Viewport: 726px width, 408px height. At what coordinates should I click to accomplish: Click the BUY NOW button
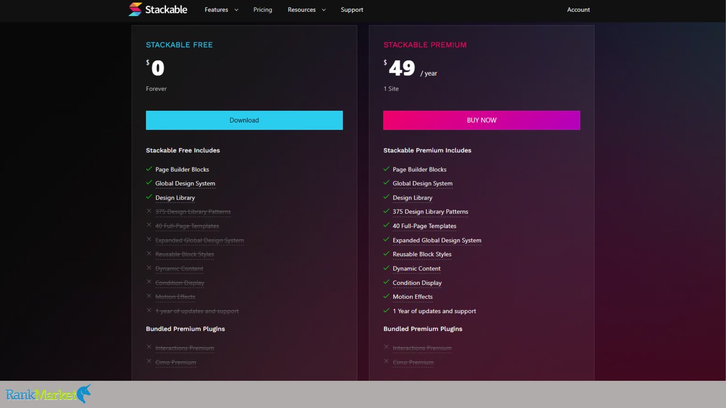pyautogui.click(x=482, y=120)
